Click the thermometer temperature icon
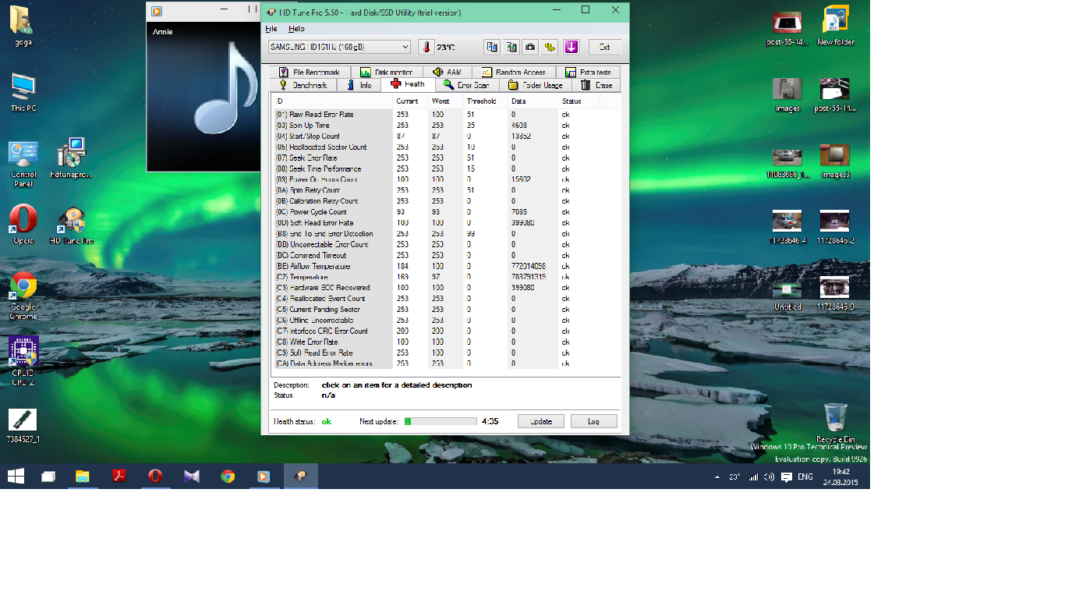 point(426,47)
